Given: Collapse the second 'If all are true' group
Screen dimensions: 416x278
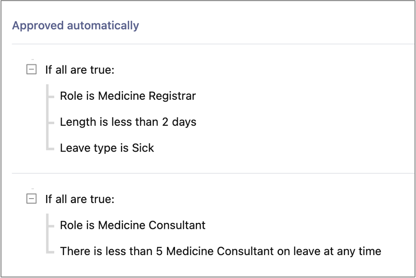Looking at the screenshot, I should [31, 199].
